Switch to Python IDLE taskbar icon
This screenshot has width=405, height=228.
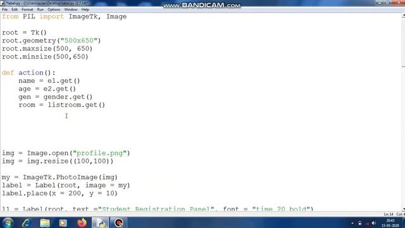pyautogui.click(x=100, y=222)
